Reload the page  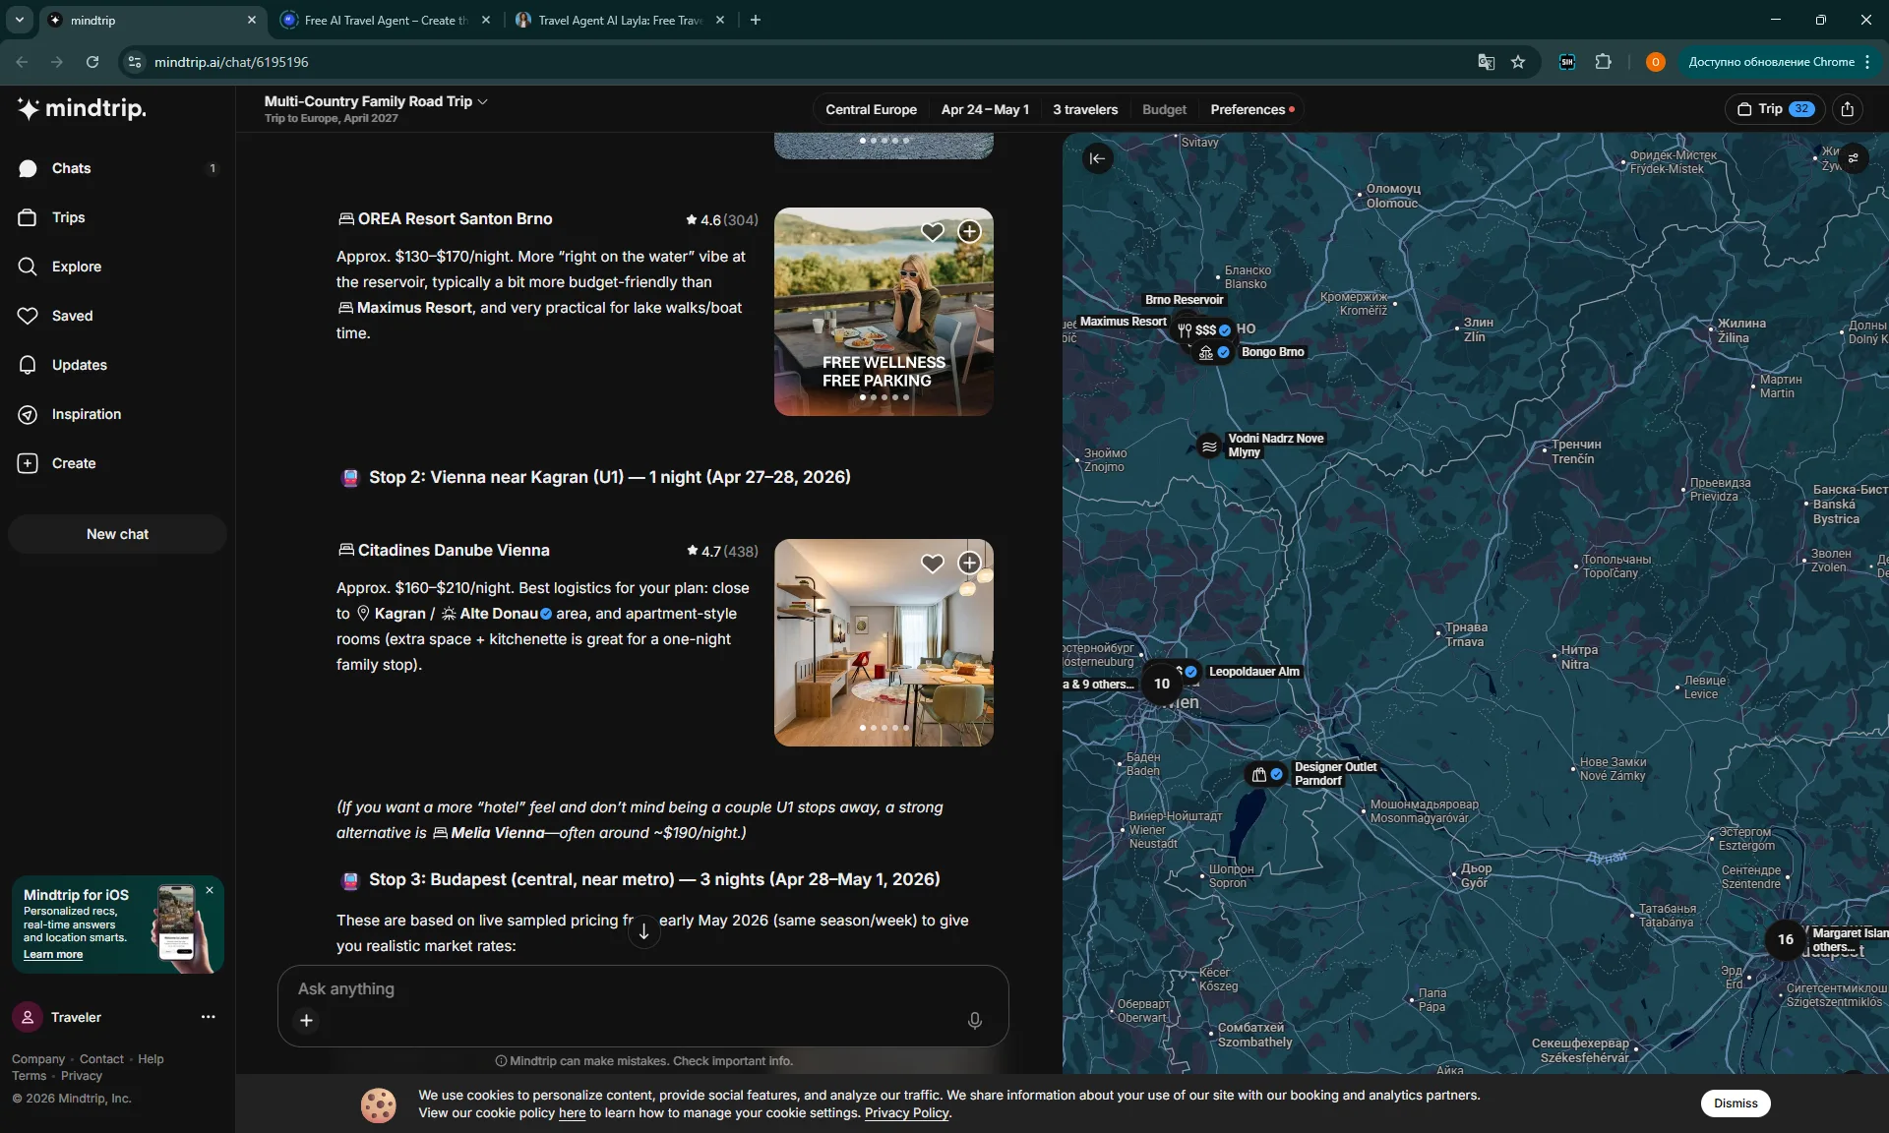pyautogui.click(x=92, y=62)
